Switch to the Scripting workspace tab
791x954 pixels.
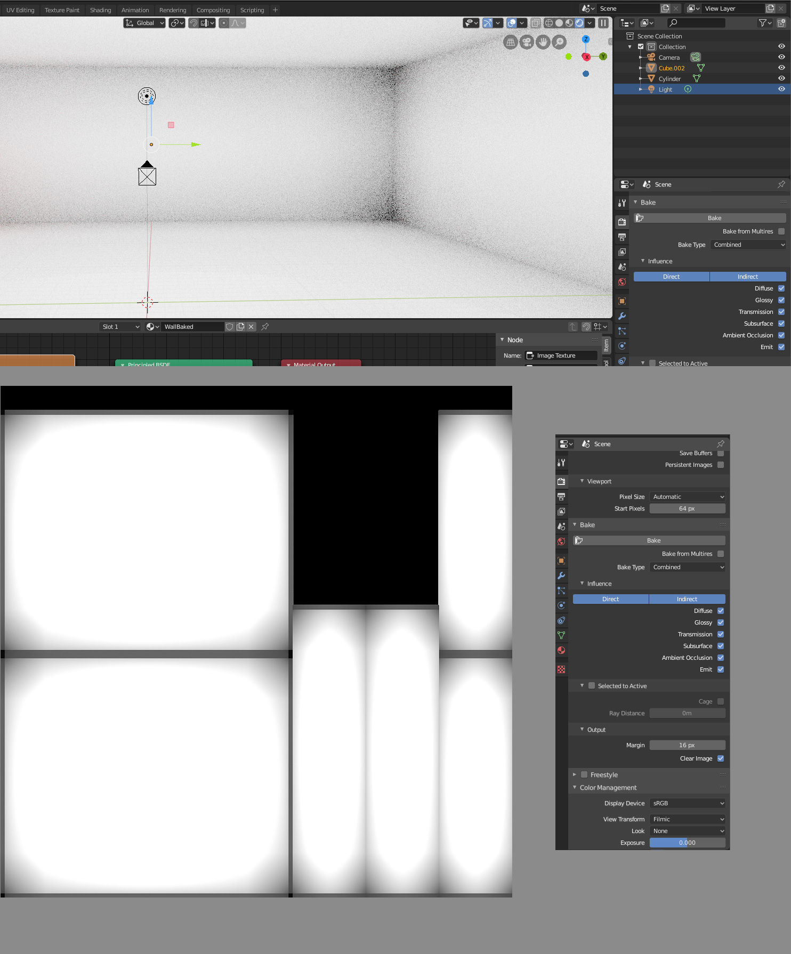click(252, 10)
